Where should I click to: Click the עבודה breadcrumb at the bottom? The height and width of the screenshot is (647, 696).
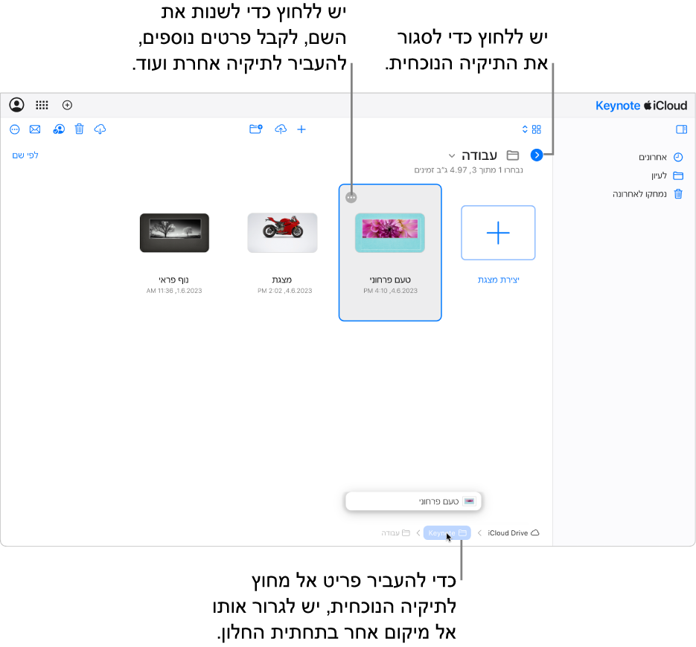(395, 533)
